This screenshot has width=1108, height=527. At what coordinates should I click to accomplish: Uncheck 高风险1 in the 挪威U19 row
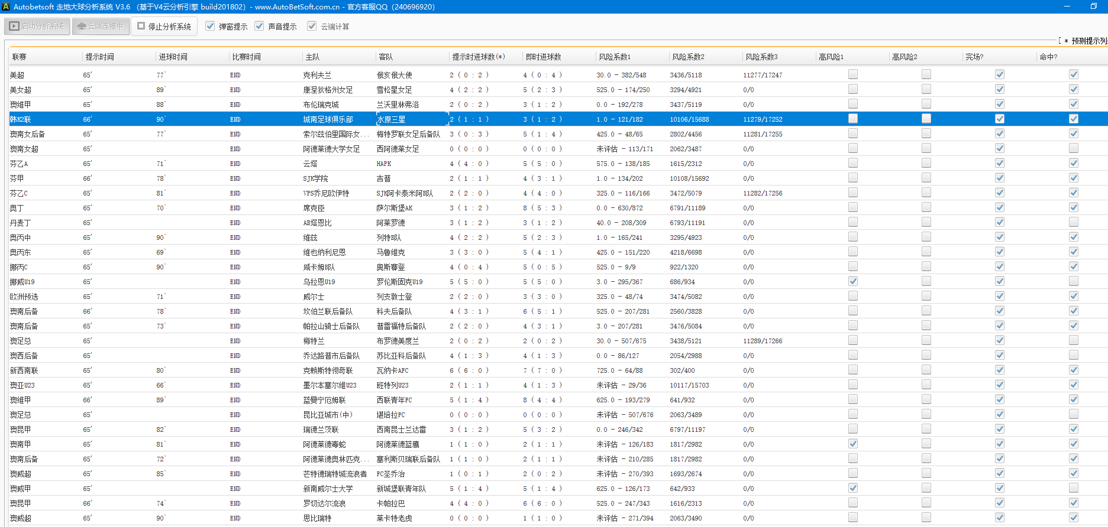[852, 281]
